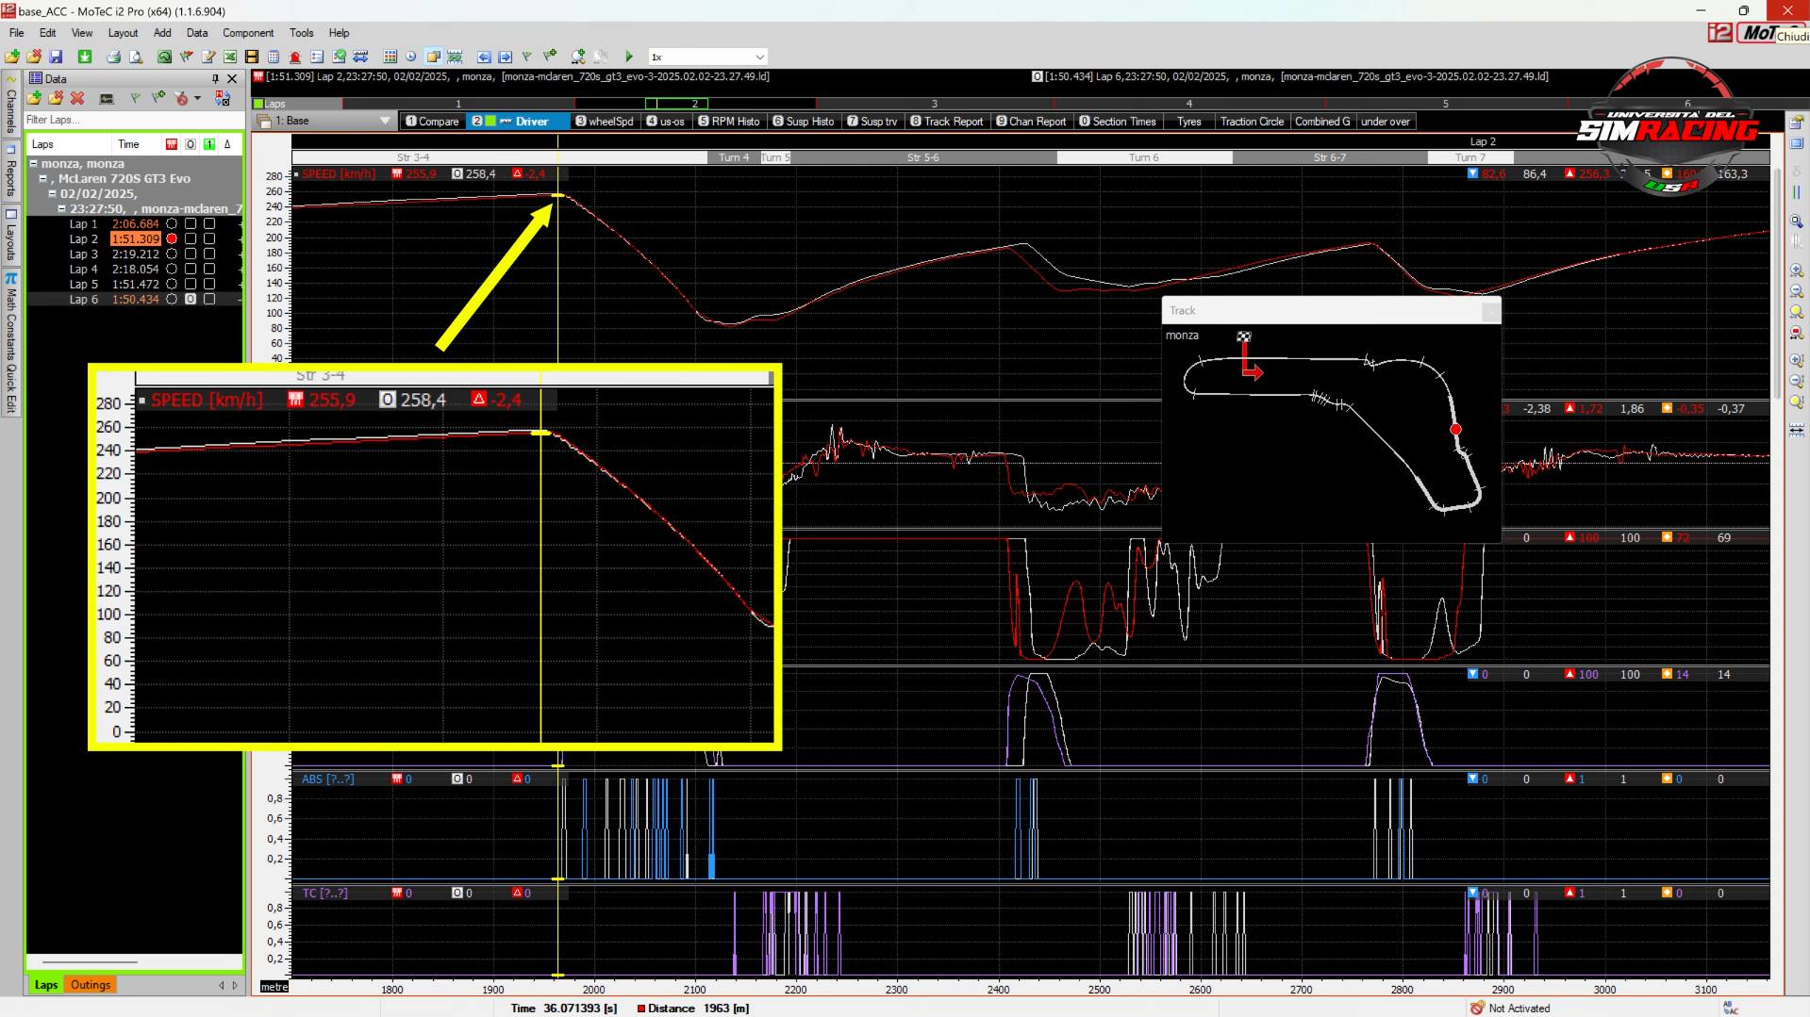Viewport: 1810px width, 1017px height.
Task: Collapse the McLaren 720S GT3 Evo tree node
Action: [x=42, y=178]
